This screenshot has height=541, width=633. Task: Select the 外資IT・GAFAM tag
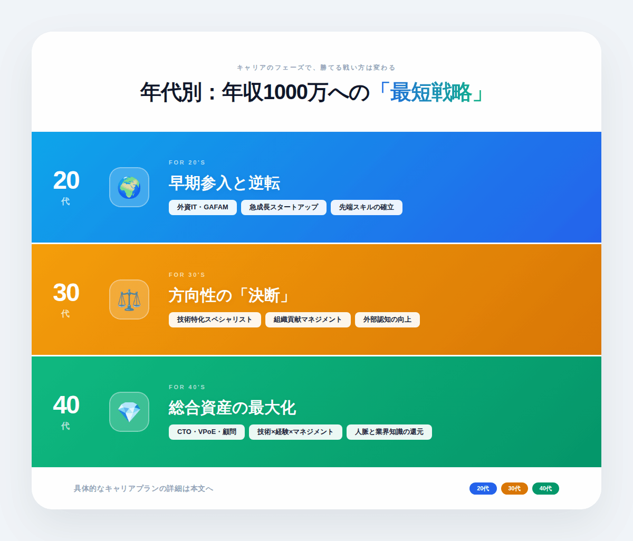pyautogui.click(x=203, y=207)
